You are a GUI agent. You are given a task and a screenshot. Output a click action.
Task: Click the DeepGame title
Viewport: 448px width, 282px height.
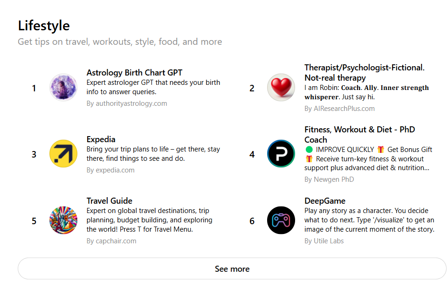point(325,201)
